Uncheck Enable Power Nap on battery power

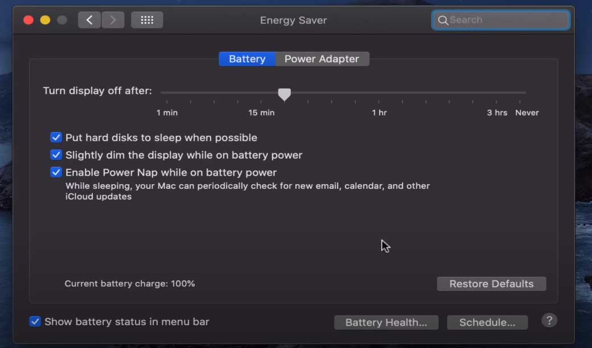pyautogui.click(x=56, y=172)
